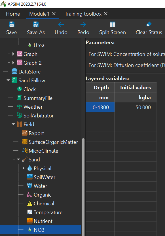Collapse the Sand Fallow simulation
165x236 pixels.
[8, 80]
